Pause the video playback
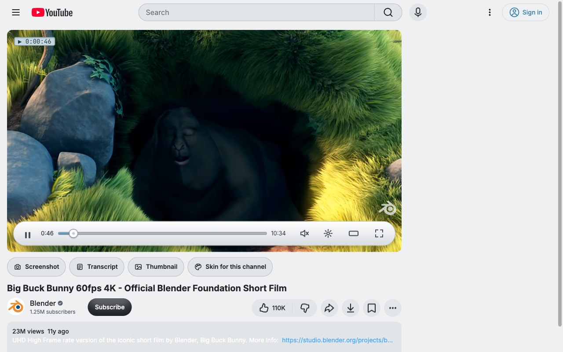Viewport: 563px width, 352px height. click(x=28, y=235)
